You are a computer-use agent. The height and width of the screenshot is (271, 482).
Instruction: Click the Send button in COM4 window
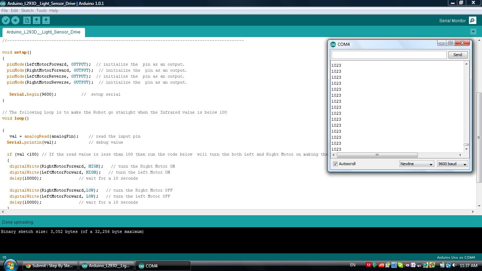458,55
